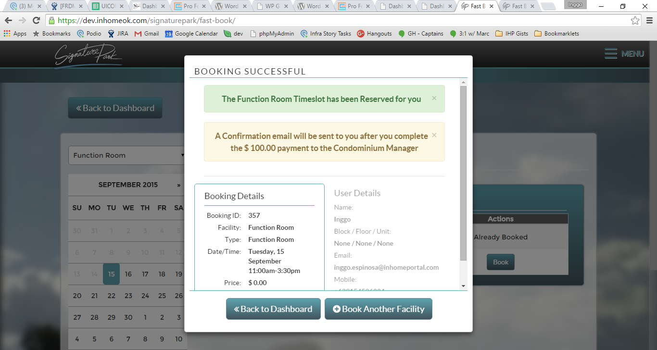Screen dimensions: 657x350
Task: Select calendar date 22
Action: (x=111, y=296)
